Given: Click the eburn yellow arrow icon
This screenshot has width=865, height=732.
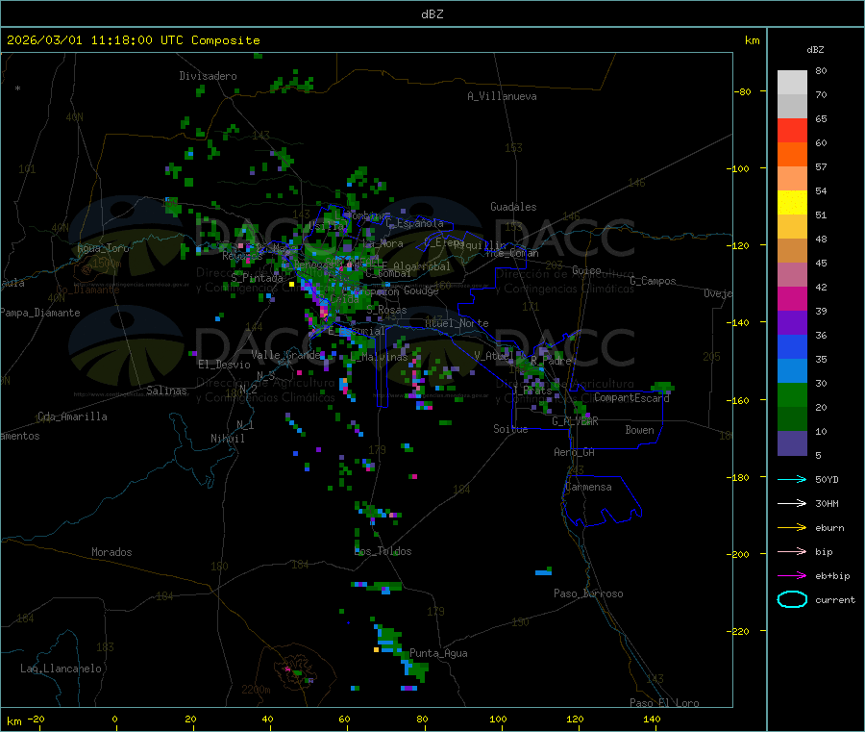Looking at the screenshot, I should tap(792, 527).
